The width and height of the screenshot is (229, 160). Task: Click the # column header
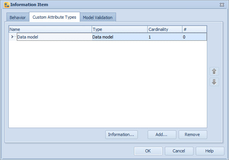(x=194, y=29)
